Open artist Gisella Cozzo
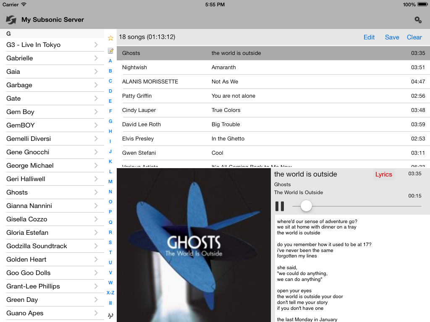The width and height of the screenshot is (430, 322). coord(52,219)
